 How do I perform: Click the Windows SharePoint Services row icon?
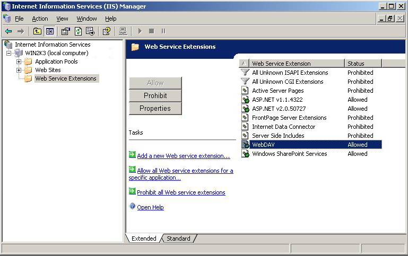coord(245,154)
